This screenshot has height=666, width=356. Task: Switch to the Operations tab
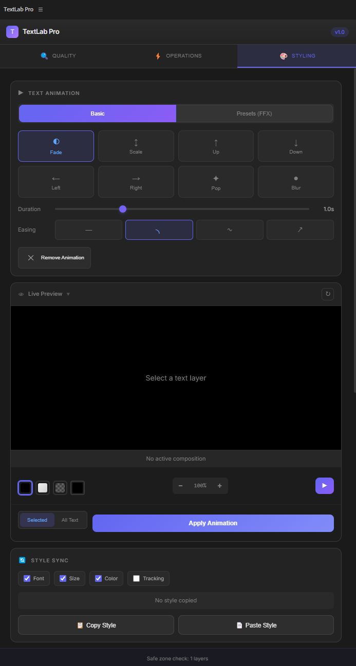(x=178, y=56)
